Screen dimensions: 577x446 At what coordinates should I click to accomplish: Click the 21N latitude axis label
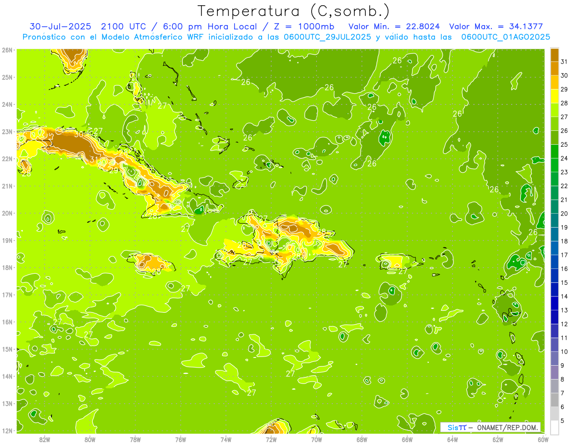coord(7,186)
